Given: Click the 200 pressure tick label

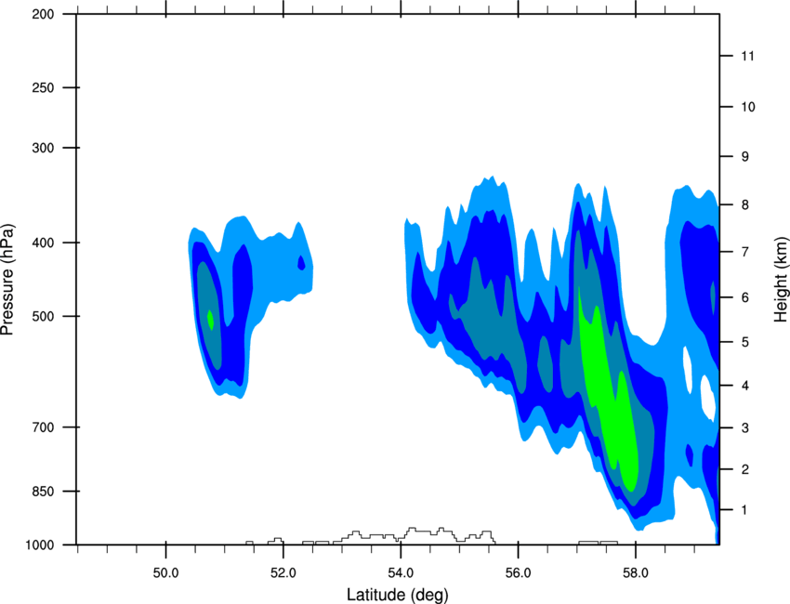Looking at the screenshot, I should point(44,14).
